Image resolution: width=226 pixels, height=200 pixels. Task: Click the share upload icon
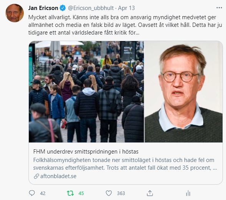point(150,193)
